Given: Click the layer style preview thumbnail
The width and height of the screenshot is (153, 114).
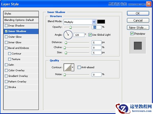Looking at the screenshot, I should pos(138,45).
